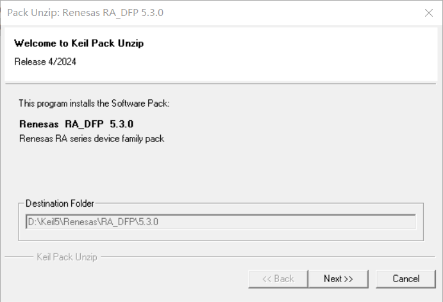The height and width of the screenshot is (302, 443).
Task: Click the empty area of the title bar
Action: pyautogui.click(x=288, y=13)
